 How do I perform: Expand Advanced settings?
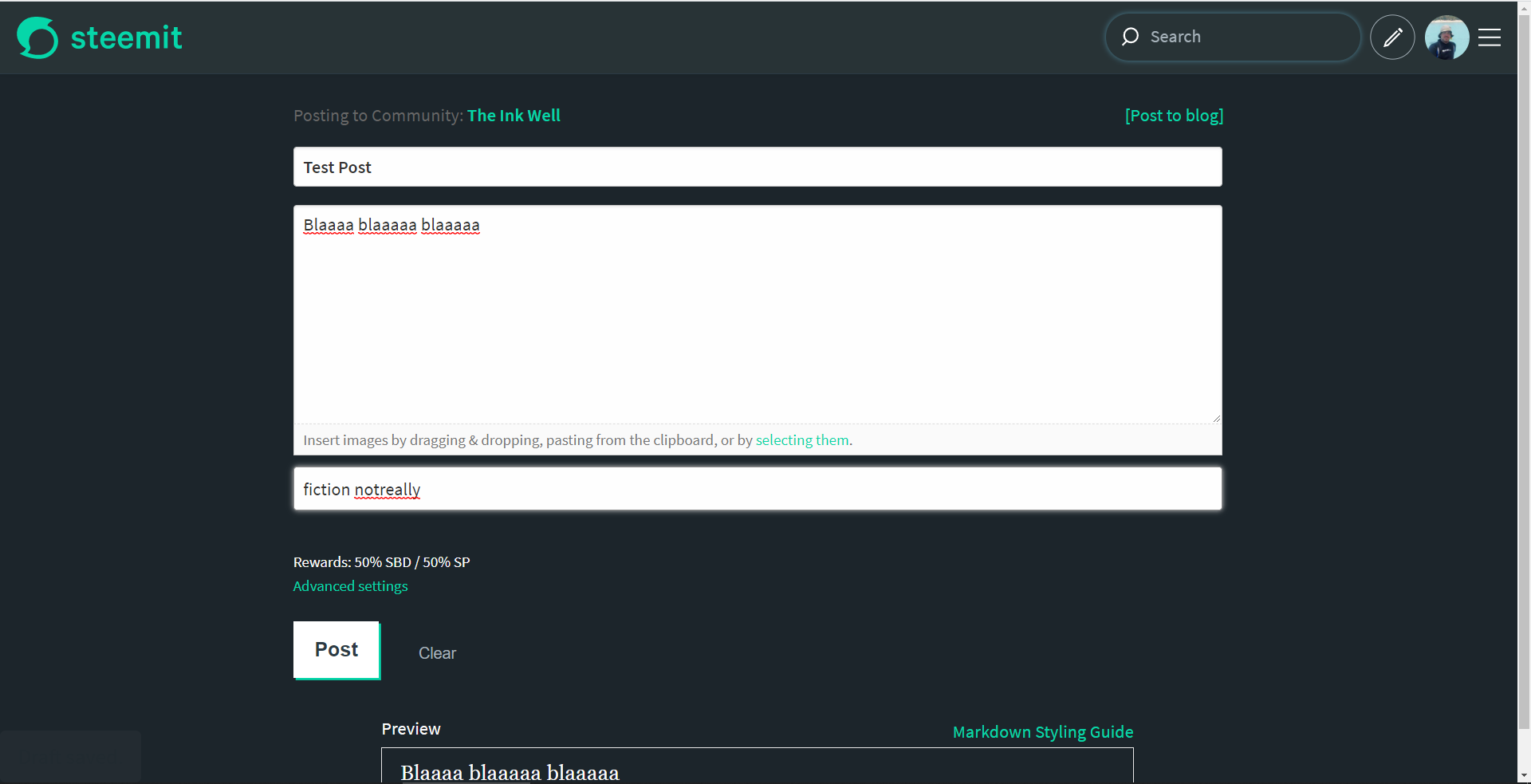(350, 586)
